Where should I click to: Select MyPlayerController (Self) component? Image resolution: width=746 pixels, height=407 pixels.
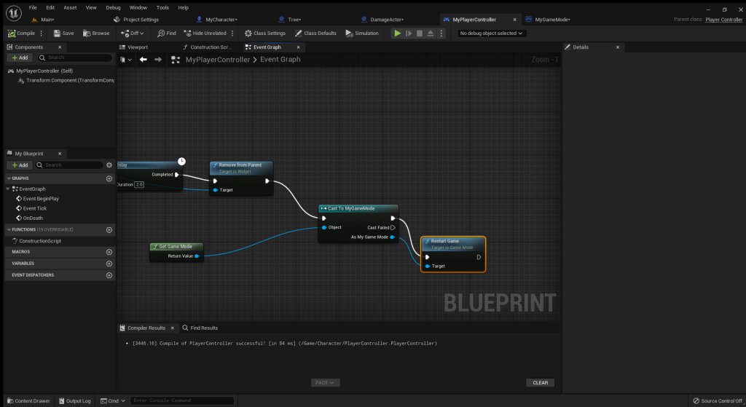coord(44,71)
